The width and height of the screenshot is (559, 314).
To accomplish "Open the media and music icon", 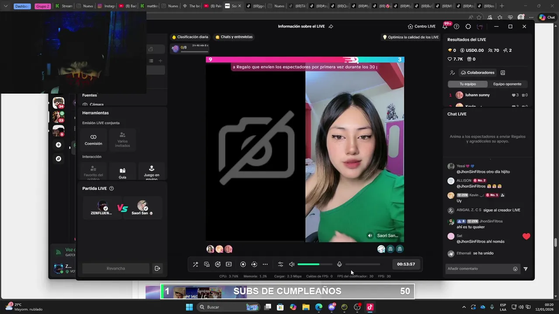I will tap(207, 264).
